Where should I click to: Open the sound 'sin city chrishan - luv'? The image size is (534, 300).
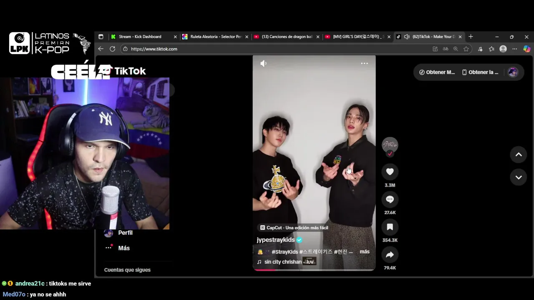pyautogui.click(x=289, y=262)
